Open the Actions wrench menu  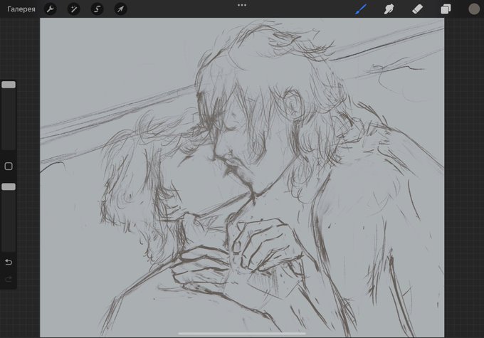point(51,9)
